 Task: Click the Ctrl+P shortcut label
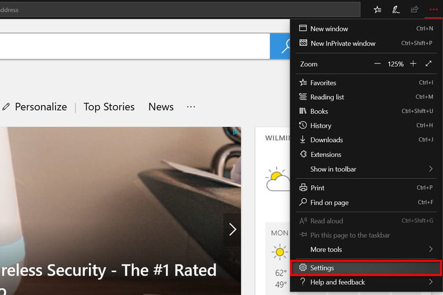click(x=425, y=188)
